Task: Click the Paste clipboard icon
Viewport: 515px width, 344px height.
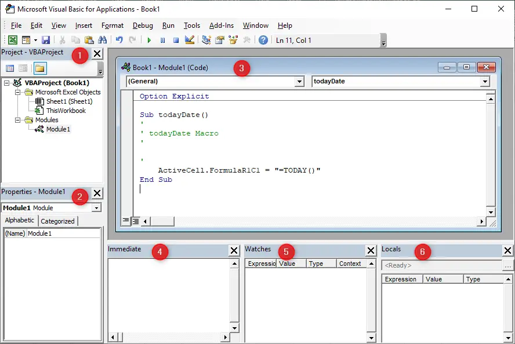Action: pos(89,40)
